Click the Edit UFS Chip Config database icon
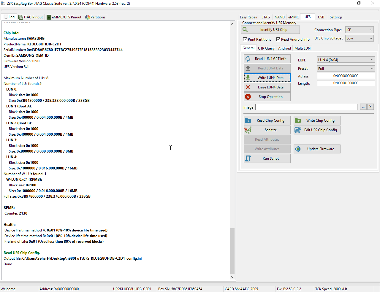 (298, 130)
